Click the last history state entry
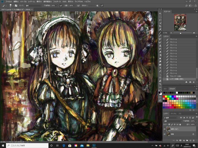 (x=179, y=79)
